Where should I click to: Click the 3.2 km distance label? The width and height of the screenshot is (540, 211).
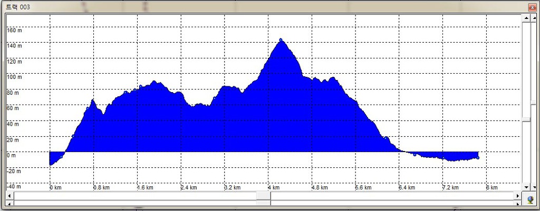[x=233, y=188]
